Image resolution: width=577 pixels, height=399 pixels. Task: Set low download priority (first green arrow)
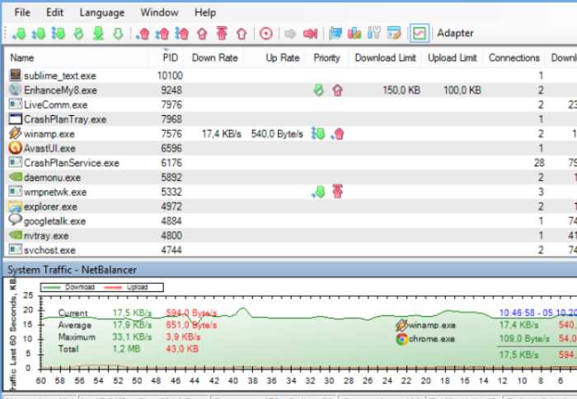coord(19,34)
